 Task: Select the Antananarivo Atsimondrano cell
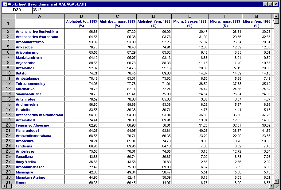pyautogui.click(x=40, y=115)
